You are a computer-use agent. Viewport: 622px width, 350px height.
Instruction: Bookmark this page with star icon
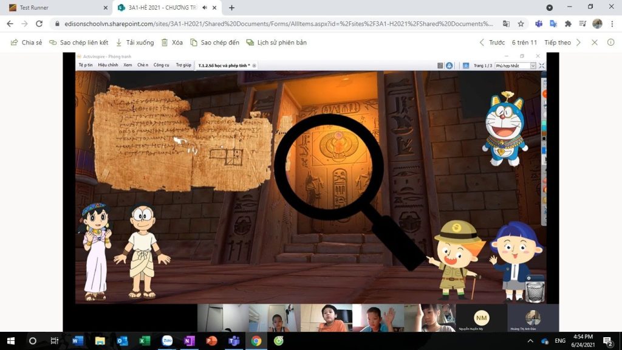(x=521, y=24)
